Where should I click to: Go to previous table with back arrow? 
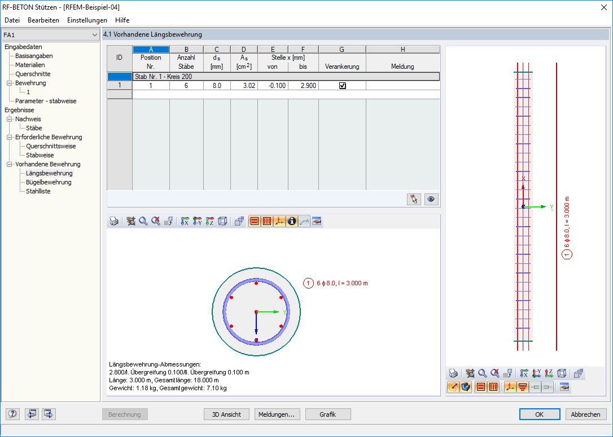point(32,414)
